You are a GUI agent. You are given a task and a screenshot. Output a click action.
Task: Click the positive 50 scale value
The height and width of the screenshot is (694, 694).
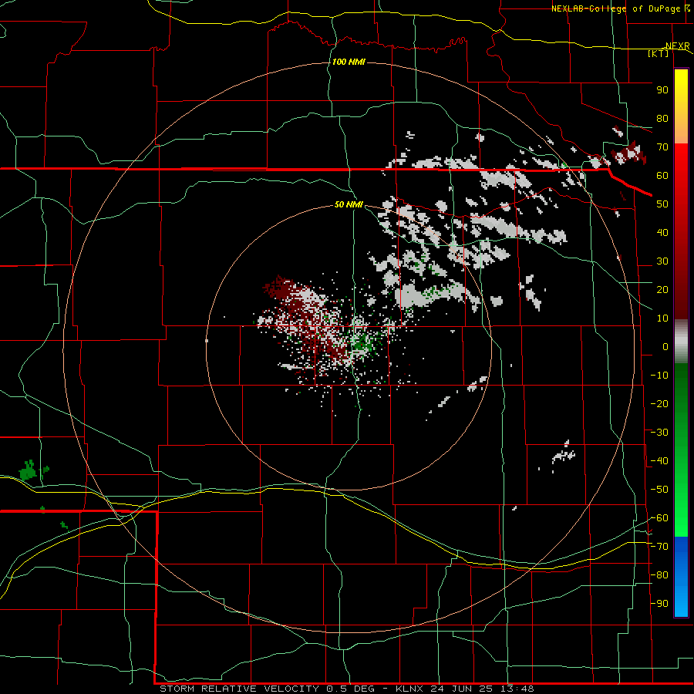pos(662,204)
